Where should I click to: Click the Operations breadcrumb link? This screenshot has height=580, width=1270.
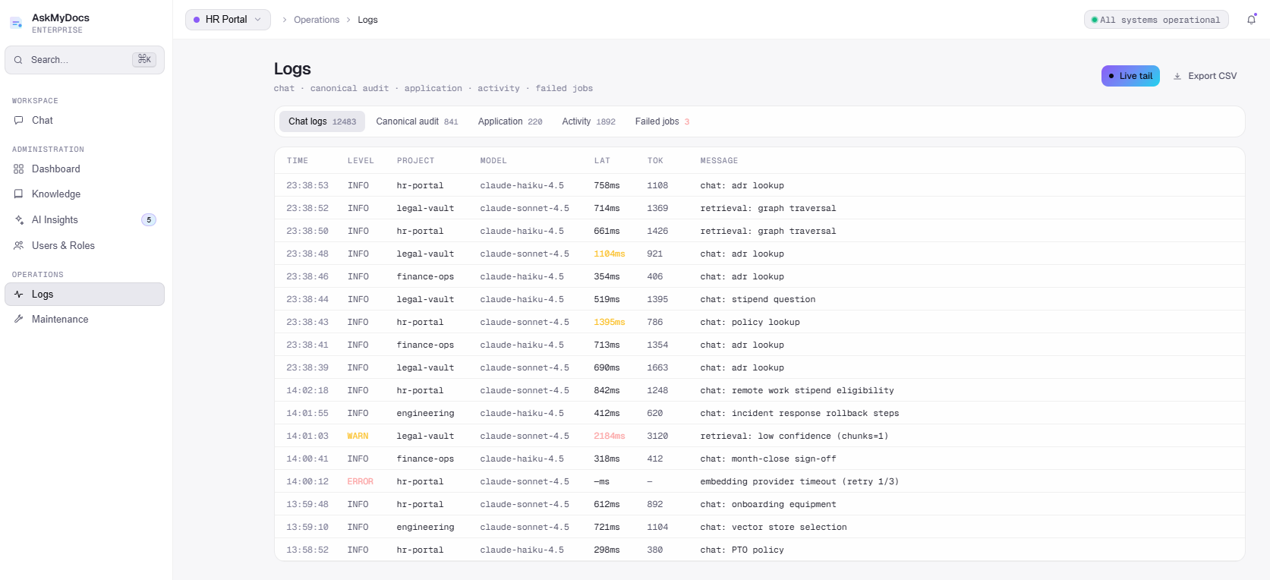pos(317,20)
